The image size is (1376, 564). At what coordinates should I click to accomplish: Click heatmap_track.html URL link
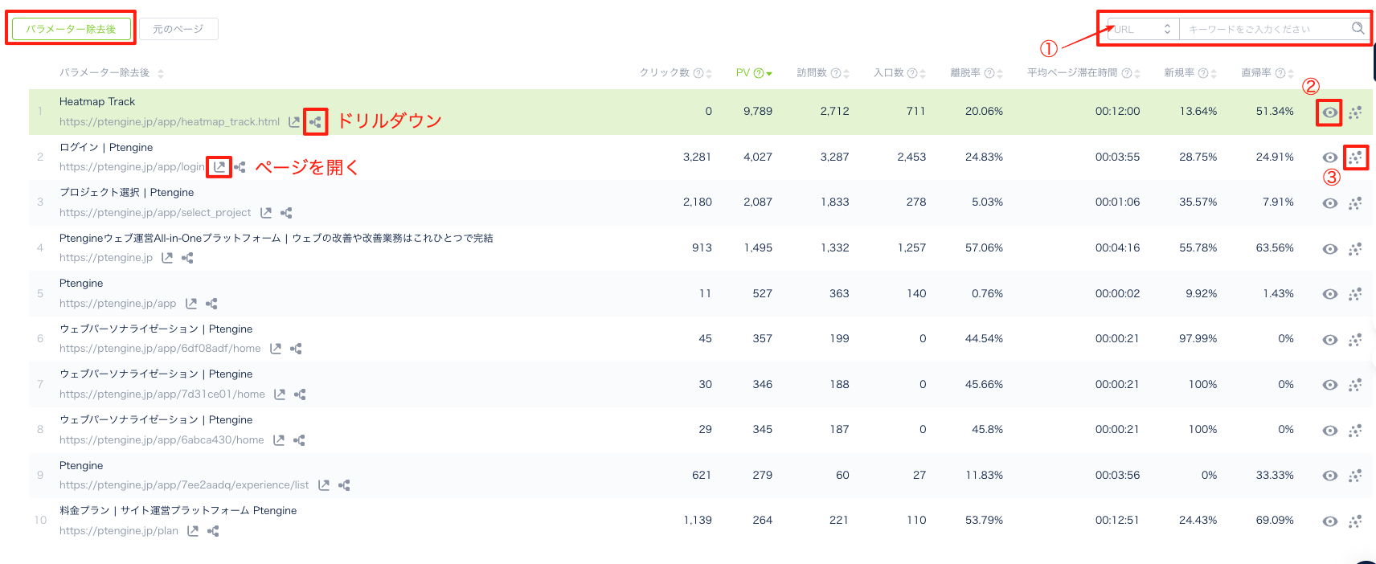pyautogui.click(x=170, y=122)
